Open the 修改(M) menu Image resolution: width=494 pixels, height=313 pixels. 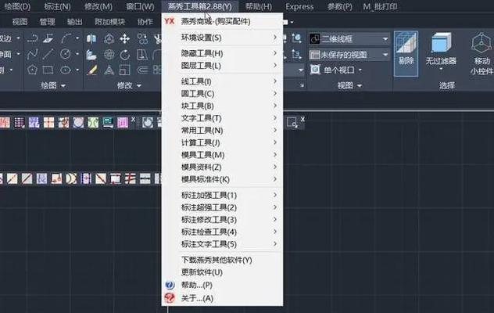(x=98, y=6)
